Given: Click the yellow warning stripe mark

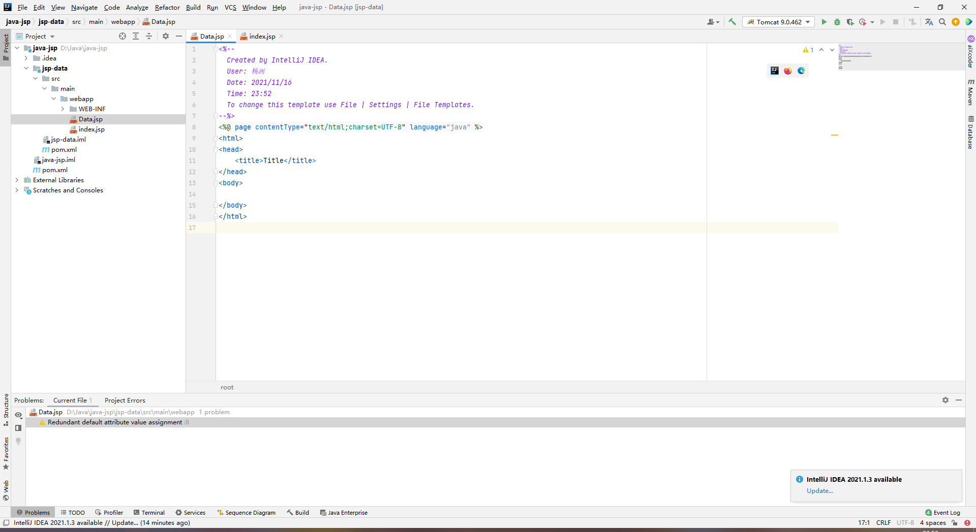Looking at the screenshot, I should coord(835,135).
